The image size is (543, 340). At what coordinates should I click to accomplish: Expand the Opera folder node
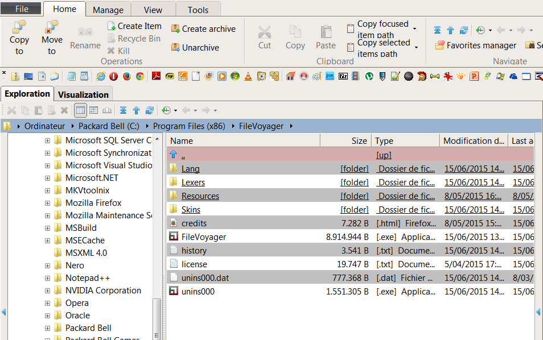tap(47, 303)
